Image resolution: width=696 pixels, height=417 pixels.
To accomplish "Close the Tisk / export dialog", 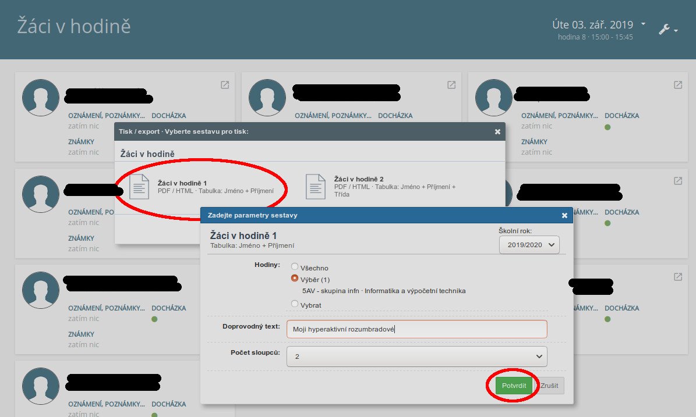I will click(x=497, y=132).
